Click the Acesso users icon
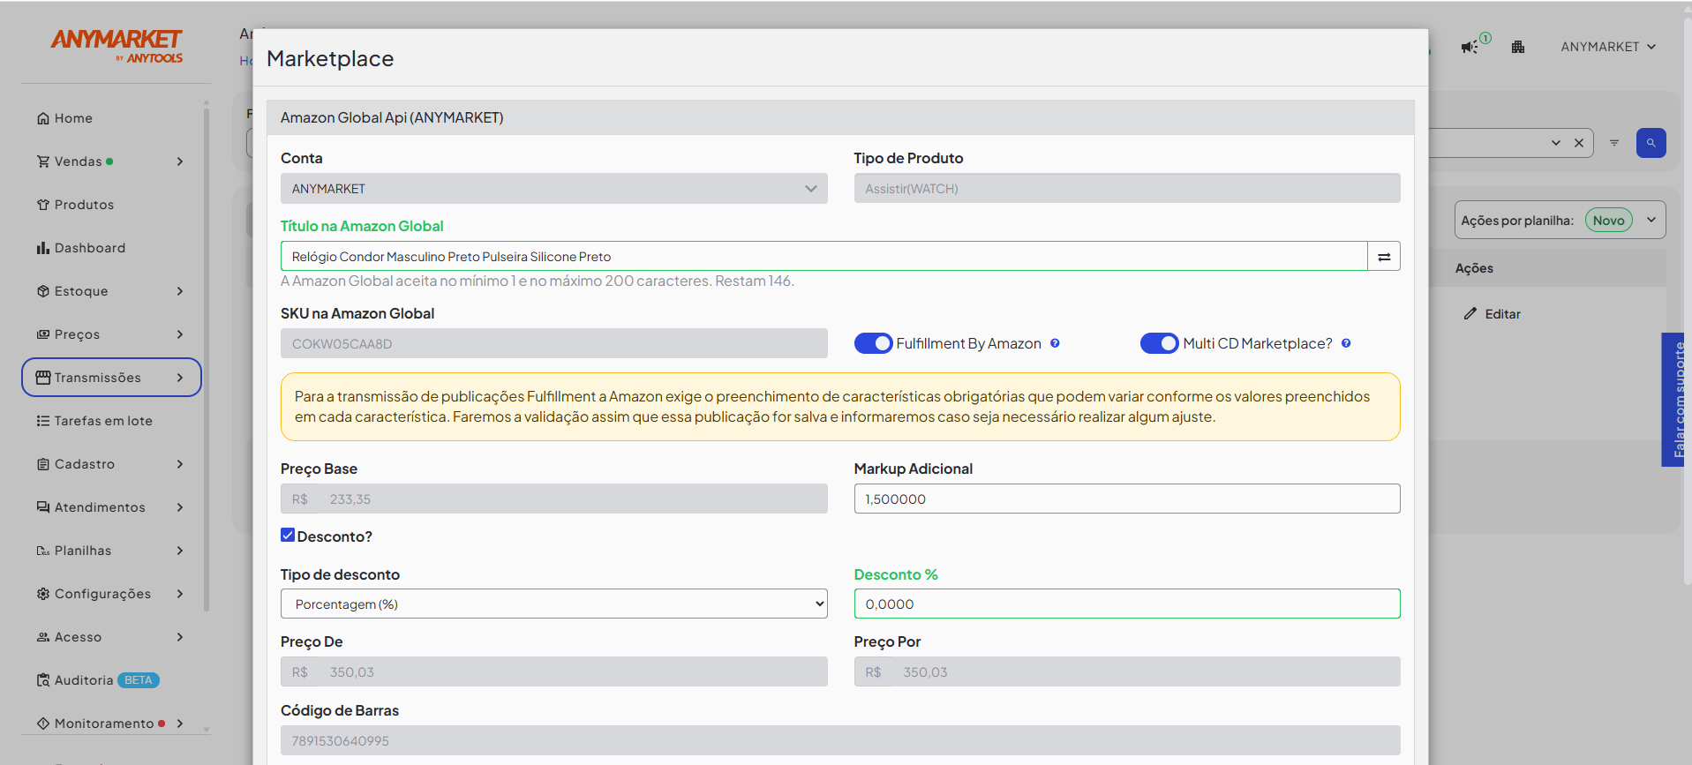The height and width of the screenshot is (765, 1692). point(42,637)
